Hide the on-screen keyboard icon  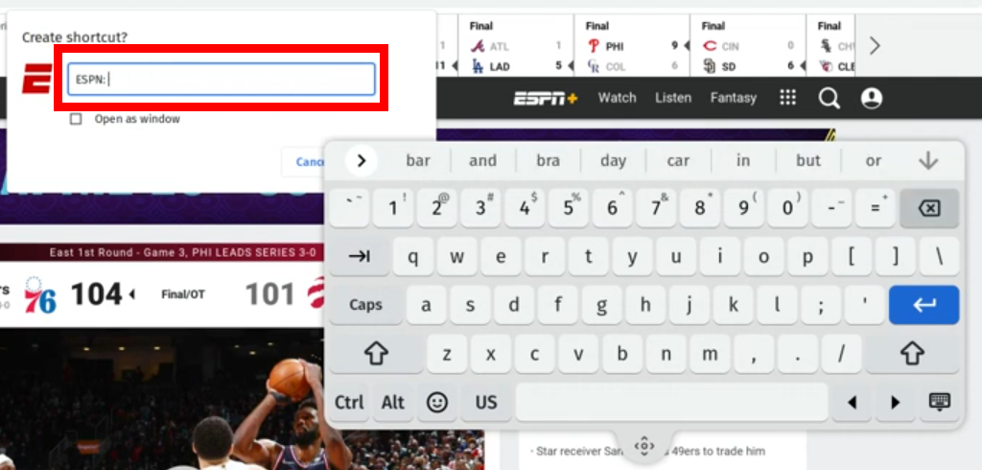[940, 402]
